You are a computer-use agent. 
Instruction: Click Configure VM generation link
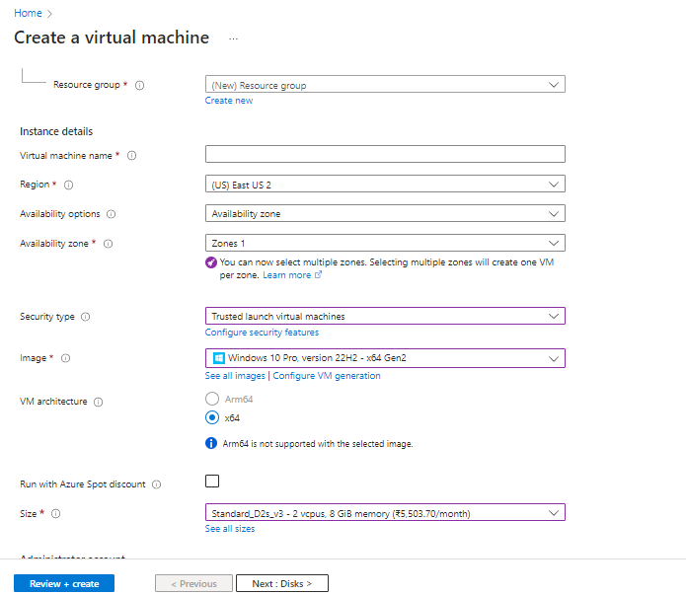click(x=327, y=376)
